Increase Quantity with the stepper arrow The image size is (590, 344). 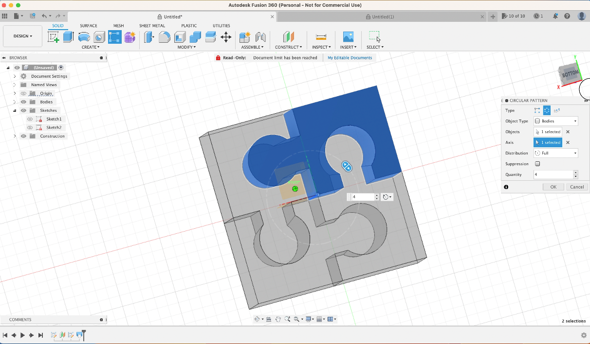point(575,172)
